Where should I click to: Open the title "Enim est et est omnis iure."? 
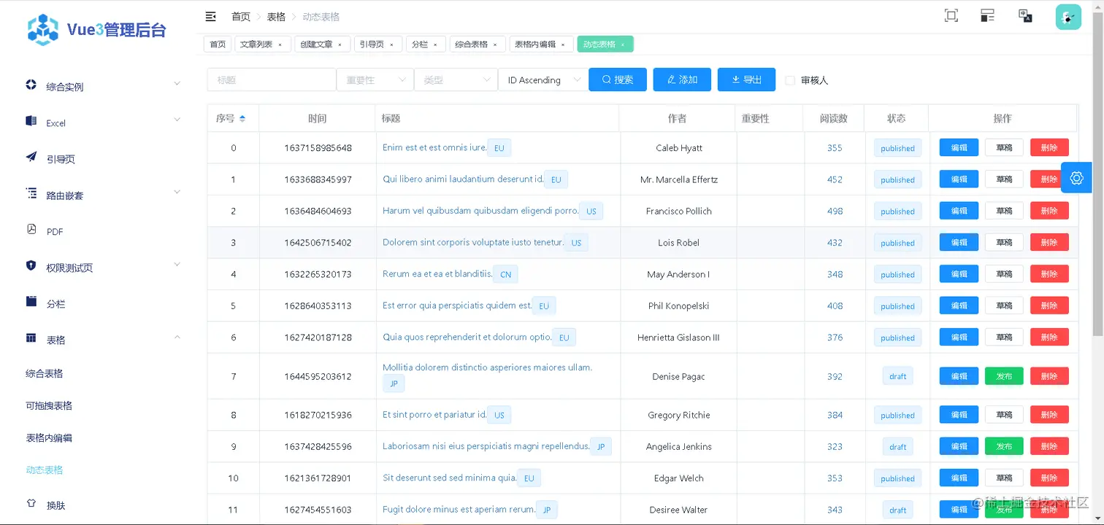coord(434,147)
